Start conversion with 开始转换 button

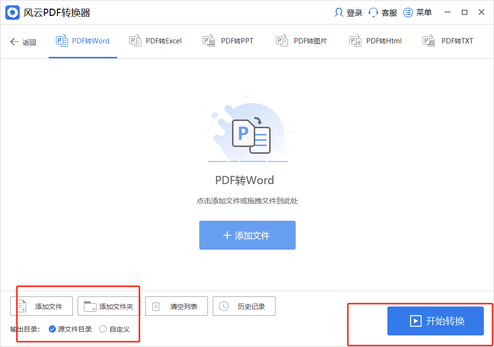point(436,321)
